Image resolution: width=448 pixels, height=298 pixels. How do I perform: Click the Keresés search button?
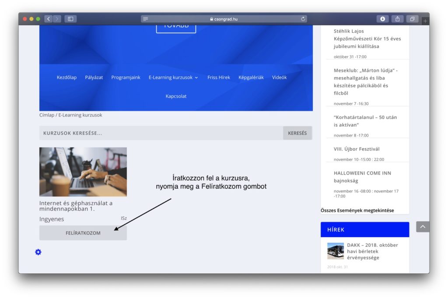(297, 133)
